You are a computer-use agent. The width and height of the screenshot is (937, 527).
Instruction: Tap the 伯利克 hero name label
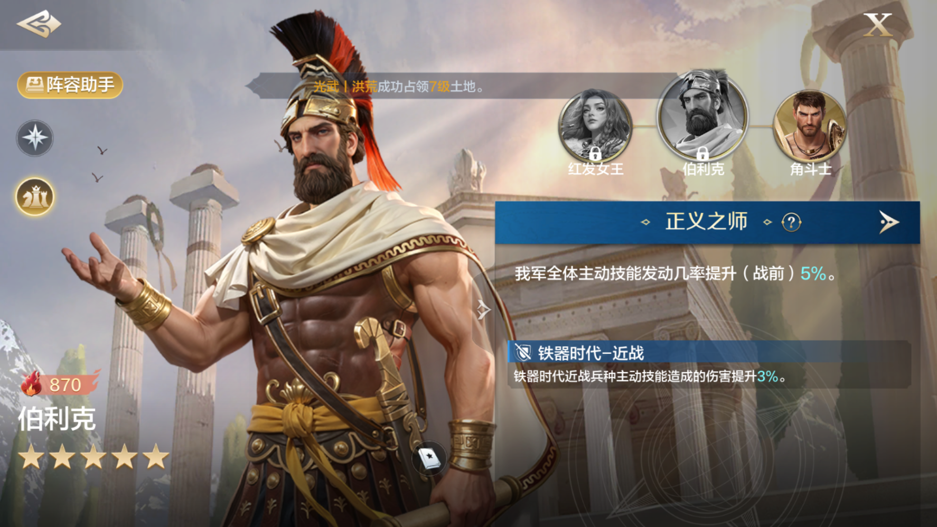tap(57, 419)
